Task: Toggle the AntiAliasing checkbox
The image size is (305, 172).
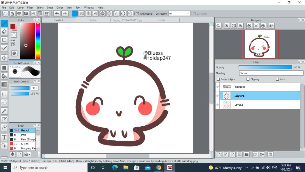Action: pos(137,14)
